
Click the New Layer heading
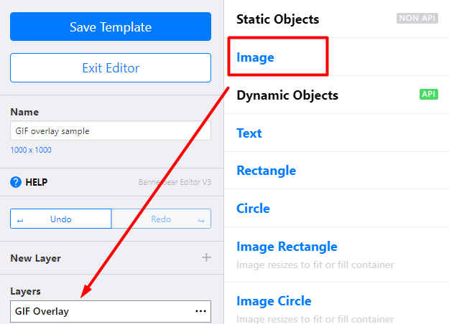point(36,257)
